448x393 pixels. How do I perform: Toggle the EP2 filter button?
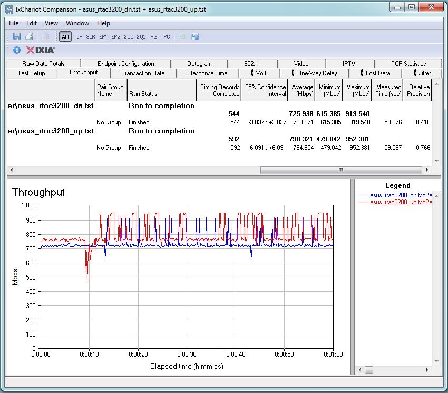116,36
